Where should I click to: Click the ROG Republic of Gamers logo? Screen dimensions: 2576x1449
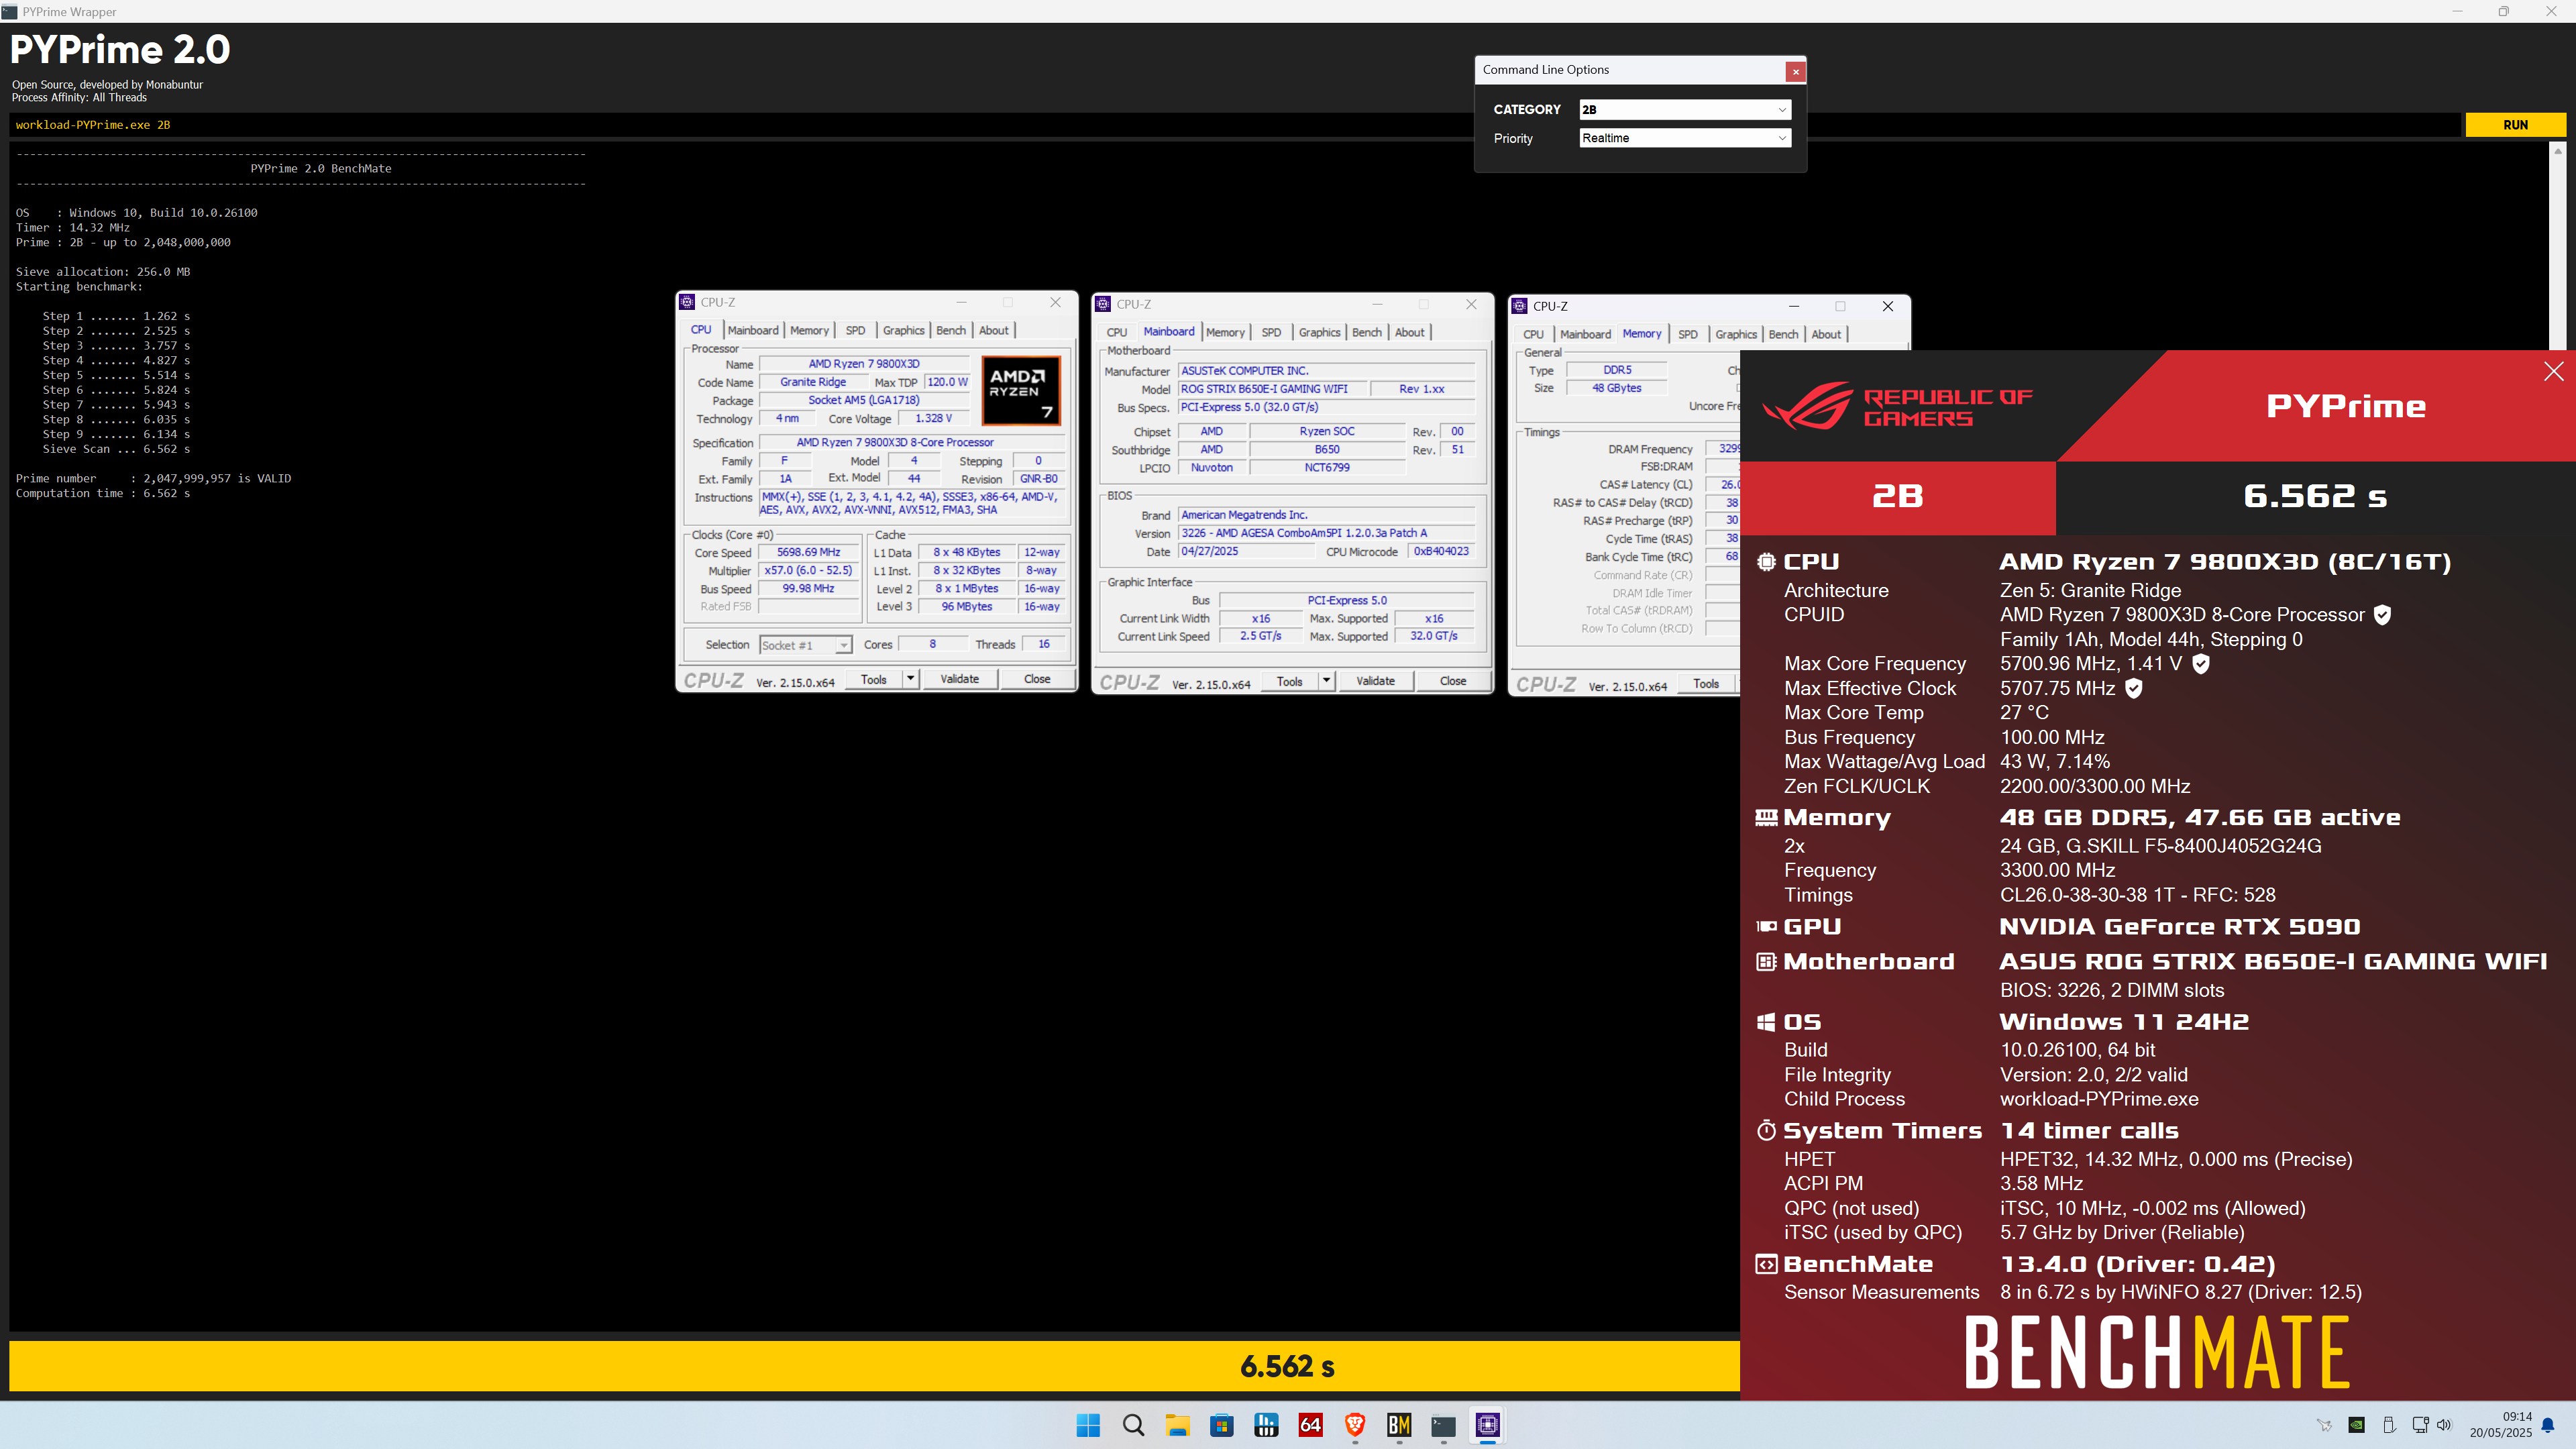pos(1897,406)
